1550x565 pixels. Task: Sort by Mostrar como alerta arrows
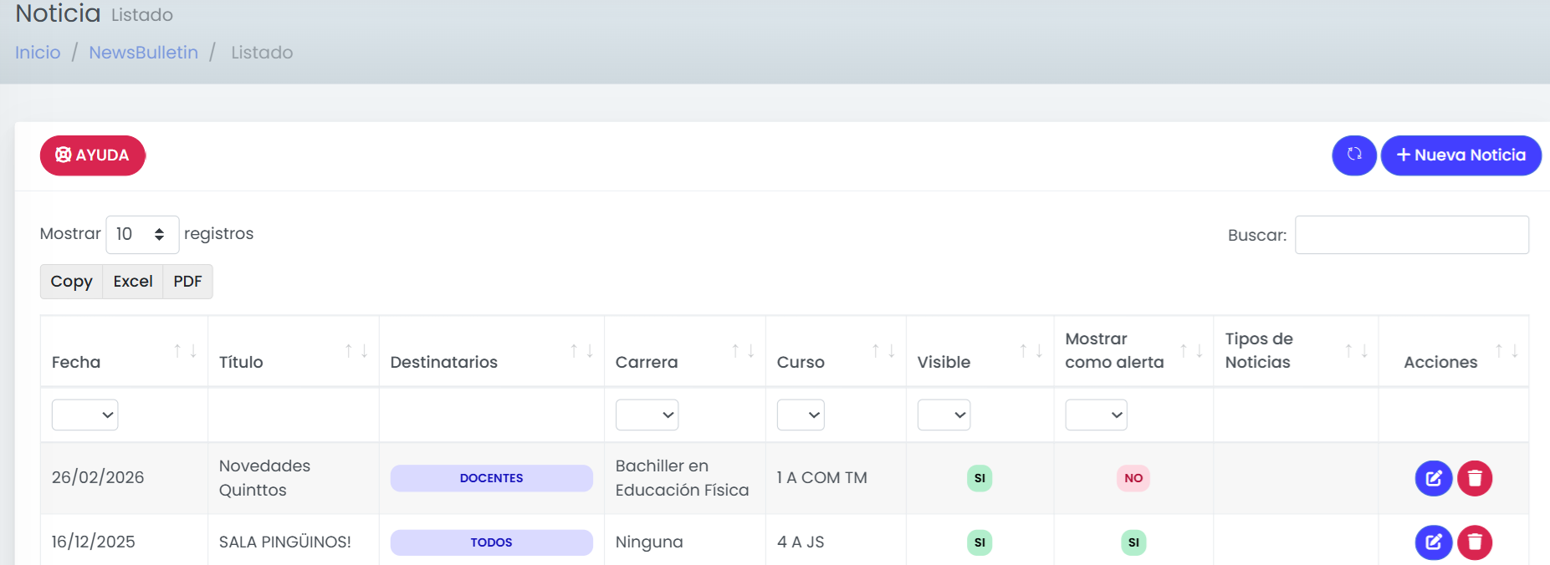tap(1191, 351)
